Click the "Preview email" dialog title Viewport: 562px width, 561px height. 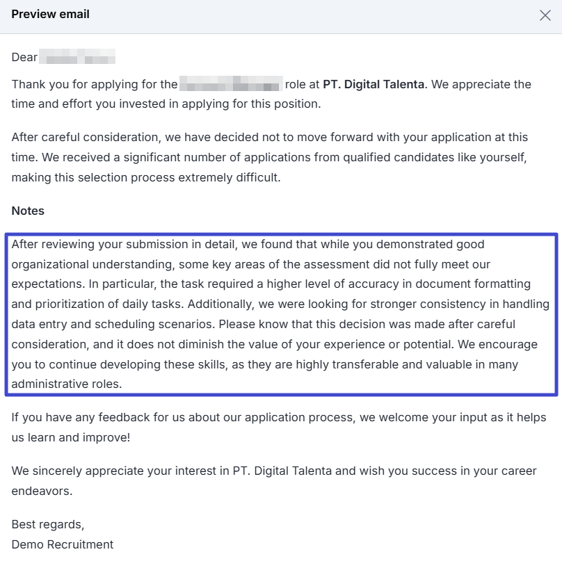50,15
